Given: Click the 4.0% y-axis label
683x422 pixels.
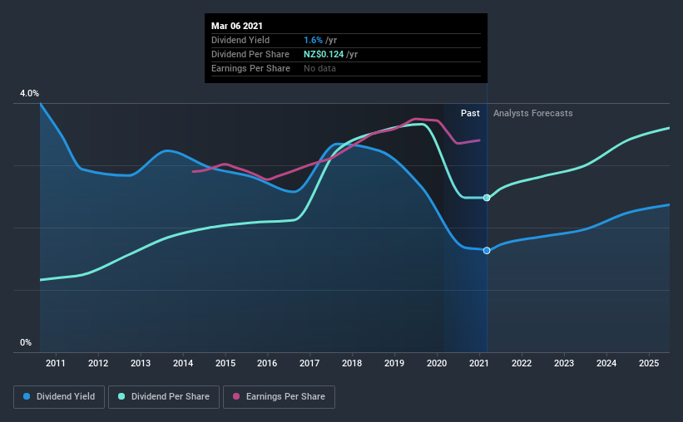Looking at the screenshot, I should (x=29, y=94).
